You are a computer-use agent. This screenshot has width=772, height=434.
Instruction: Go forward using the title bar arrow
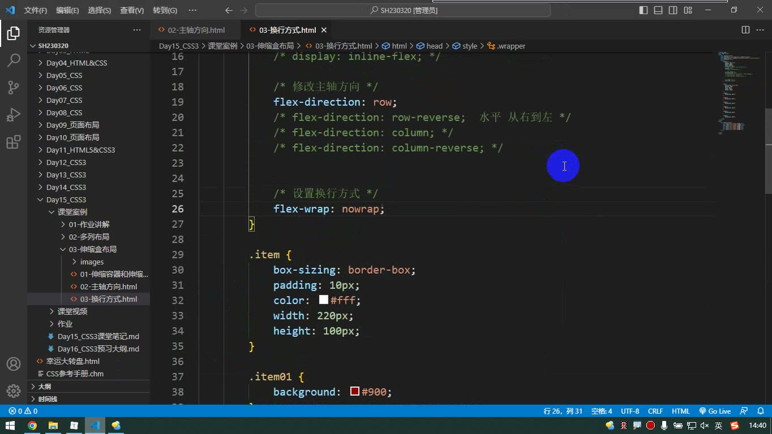[244, 10]
